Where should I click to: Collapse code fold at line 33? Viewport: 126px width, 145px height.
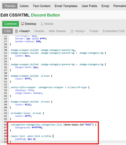[x=8, y=87]
